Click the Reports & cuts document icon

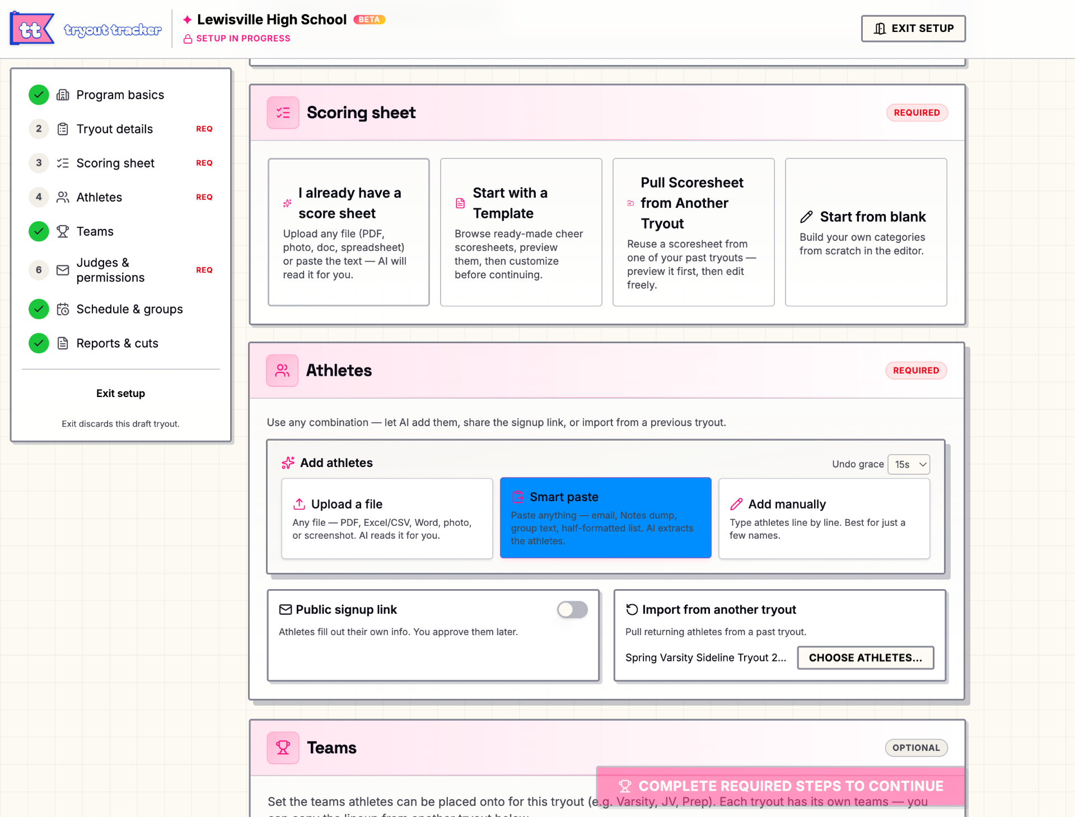point(63,343)
